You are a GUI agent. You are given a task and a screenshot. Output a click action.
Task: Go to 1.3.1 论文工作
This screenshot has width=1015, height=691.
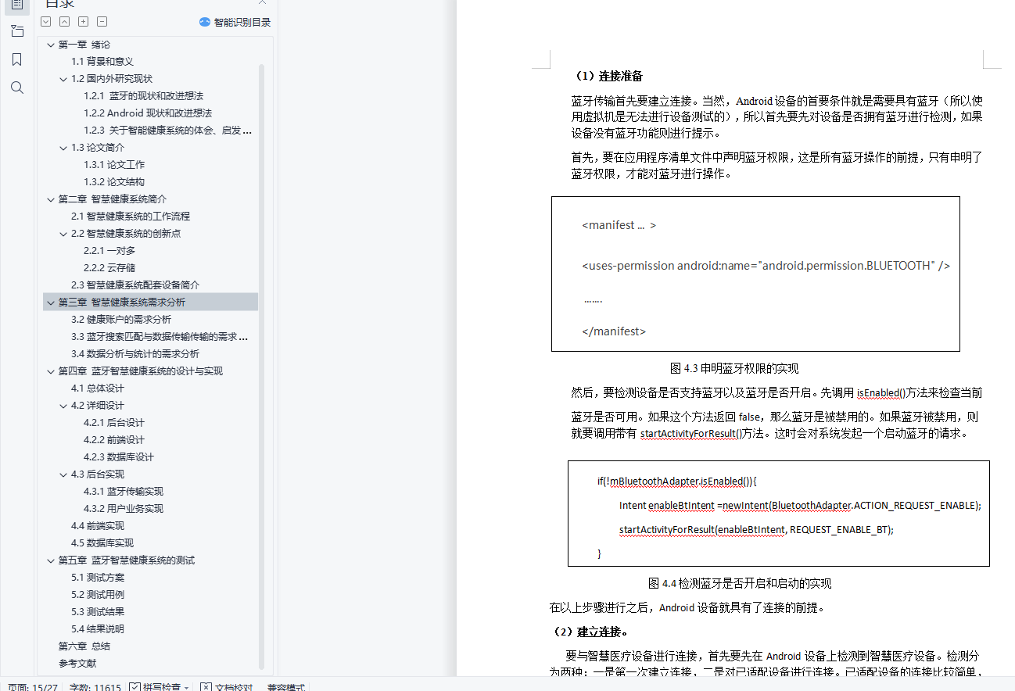114,165
